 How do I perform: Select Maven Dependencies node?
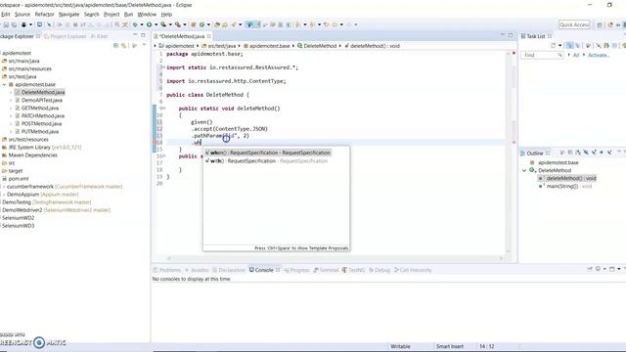[x=32, y=155]
